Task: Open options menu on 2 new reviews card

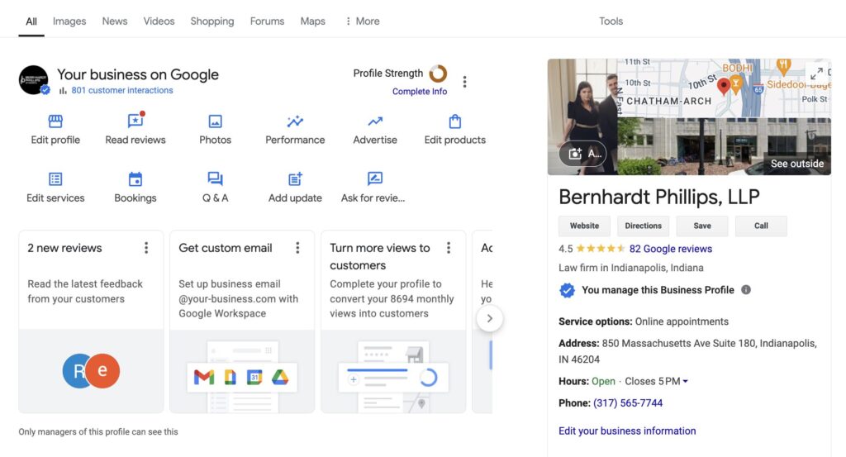Action: pyautogui.click(x=146, y=248)
